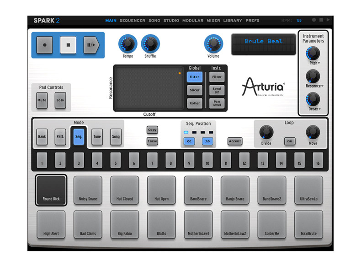Click the play/pause transport button
Image resolution: width=361 pixels, height=276 pixels.
(x=91, y=45)
